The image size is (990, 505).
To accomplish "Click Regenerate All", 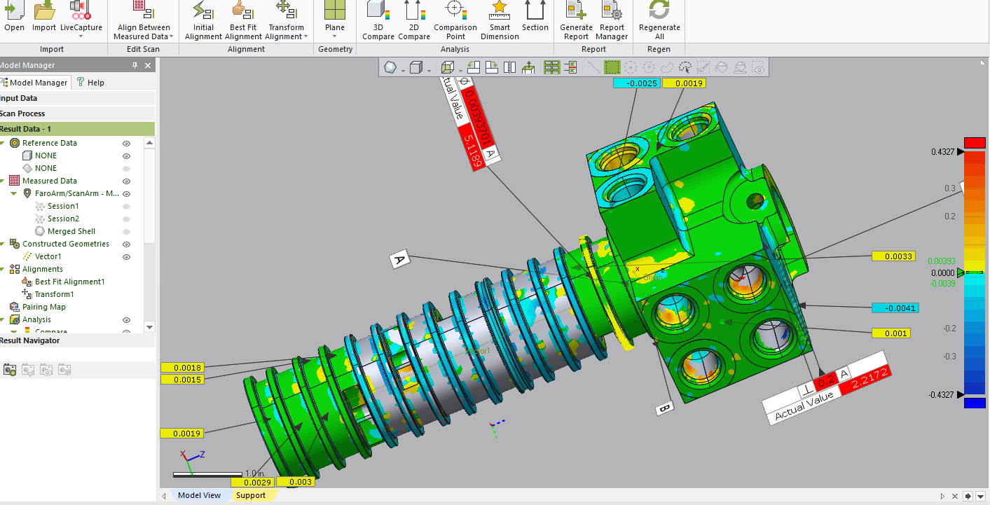I will point(659,20).
